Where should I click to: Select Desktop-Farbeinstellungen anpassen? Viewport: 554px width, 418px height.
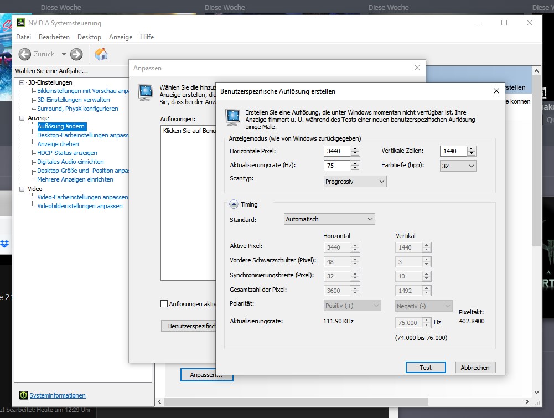(x=82, y=135)
